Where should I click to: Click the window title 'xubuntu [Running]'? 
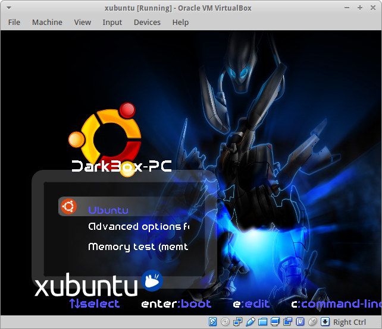click(138, 8)
